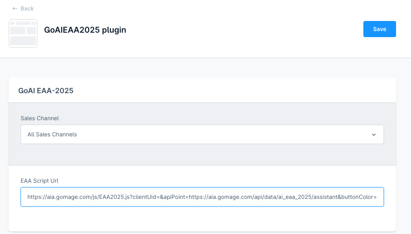This screenshot has width=411, height=234.
Task: Focus the EAA Script Url input field
Action: pyautogui.click(x=202, y=197)
